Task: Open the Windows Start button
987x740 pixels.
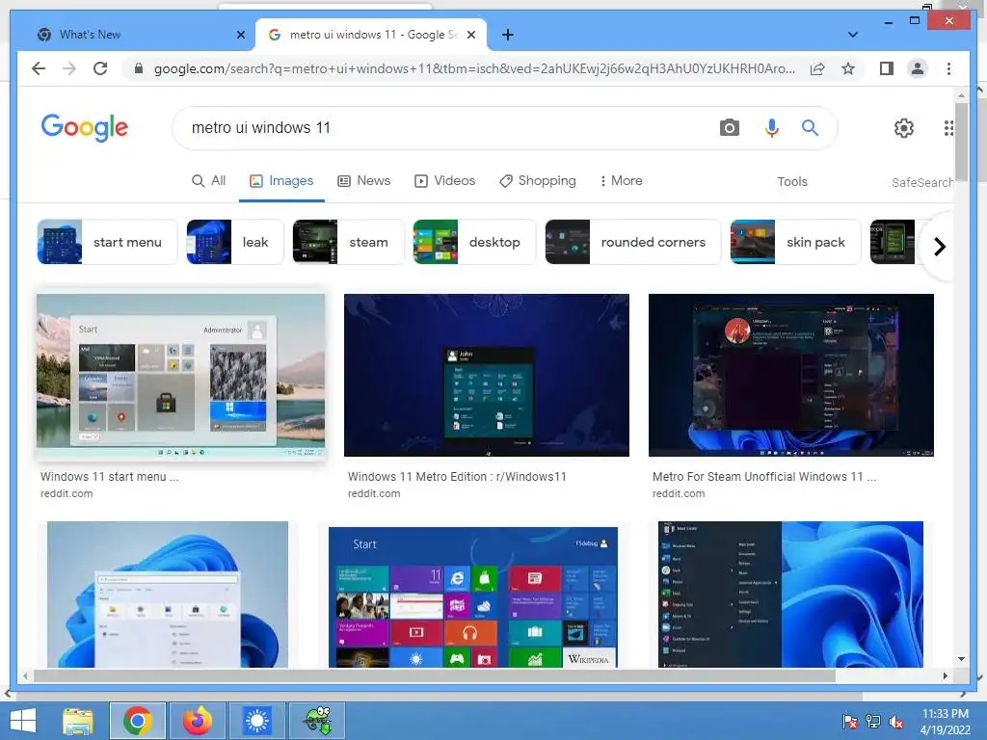Action: (23, 721)
